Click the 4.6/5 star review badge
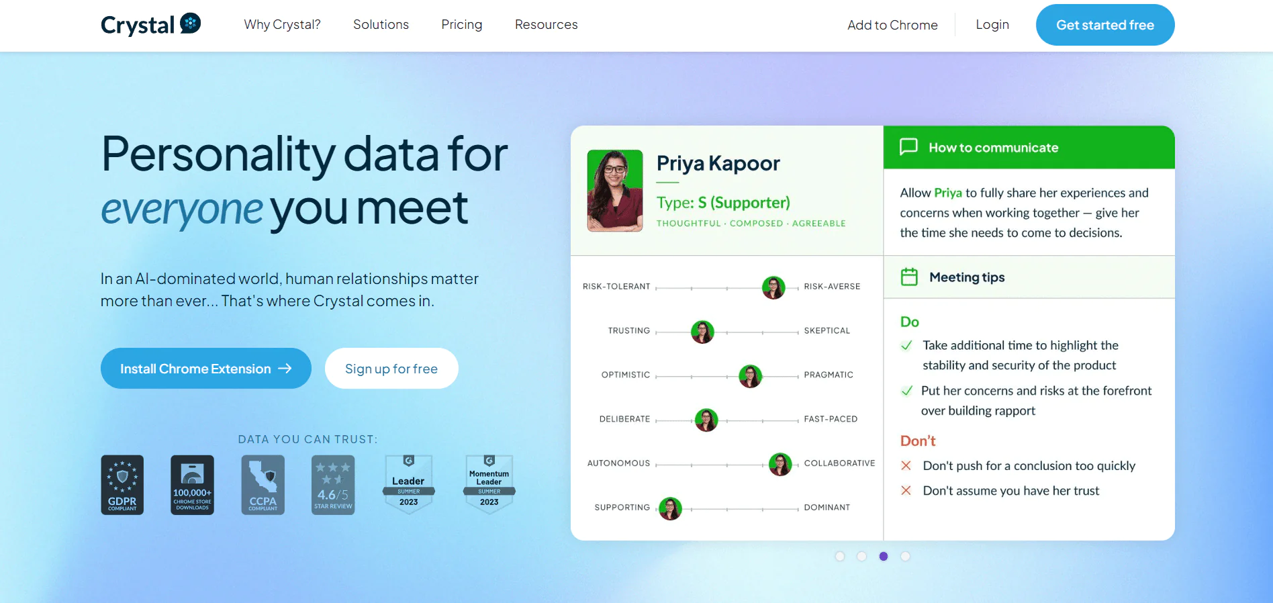This screenshot has height=603, width=1273. click(333, 485)
